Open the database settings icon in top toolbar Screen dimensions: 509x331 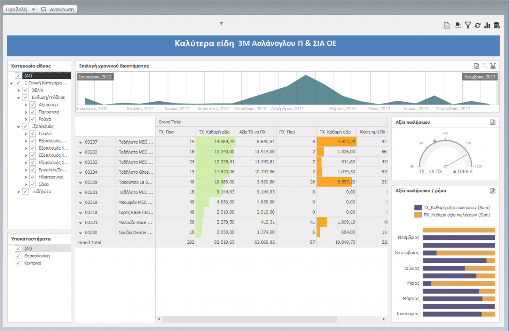click(496, 25)
